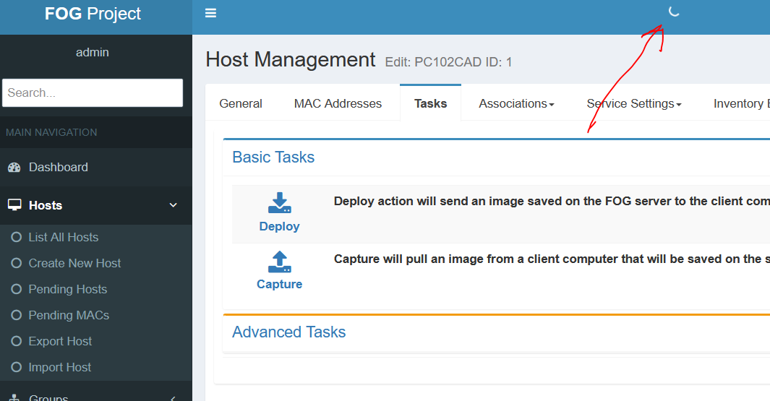Select the Tasks tab
Viewport: 770px width, 401px height.
431,103
